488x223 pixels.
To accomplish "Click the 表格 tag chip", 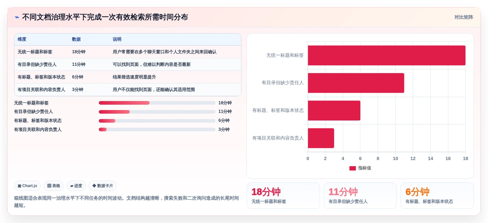I will point(54,186).
